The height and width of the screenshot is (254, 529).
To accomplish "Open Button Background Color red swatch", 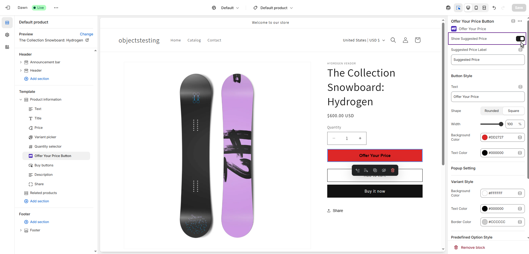I will (485, 137).
